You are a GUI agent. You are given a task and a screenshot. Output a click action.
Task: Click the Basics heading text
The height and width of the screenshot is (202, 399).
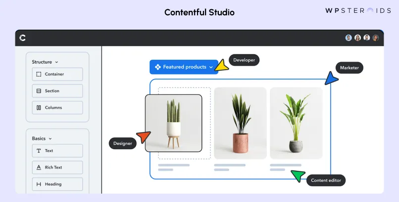pyautogui.click(x=39, y=139)
